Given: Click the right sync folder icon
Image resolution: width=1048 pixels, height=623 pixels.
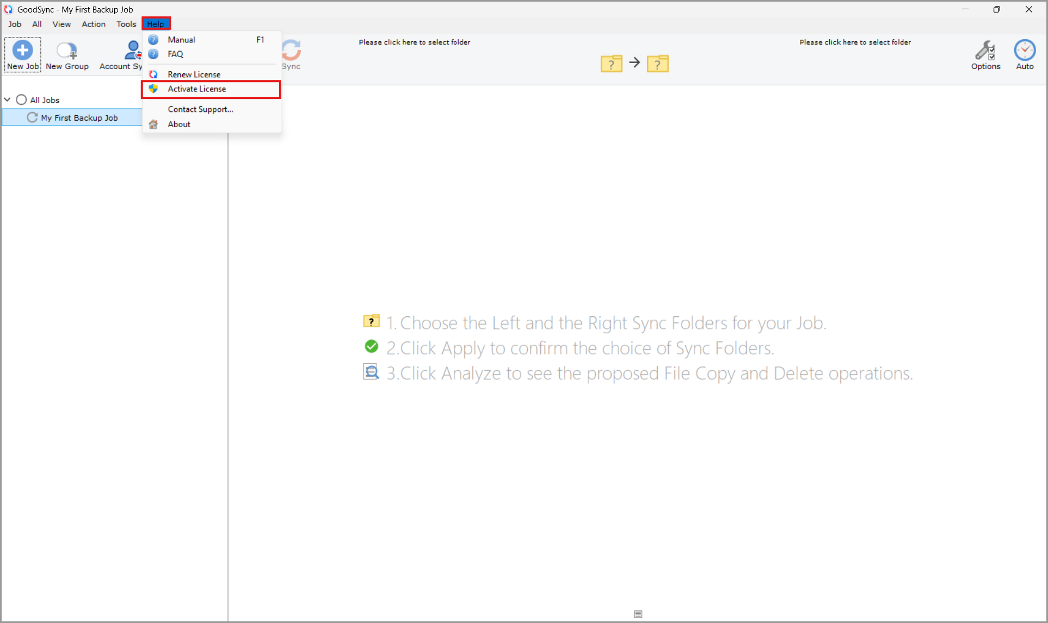Looking at the screenshot, I should 658,64.
